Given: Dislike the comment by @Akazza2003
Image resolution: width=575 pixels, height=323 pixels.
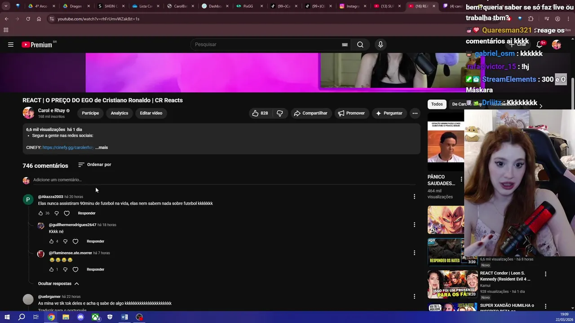Looking at the screenshot, I should tap(57, 213).
